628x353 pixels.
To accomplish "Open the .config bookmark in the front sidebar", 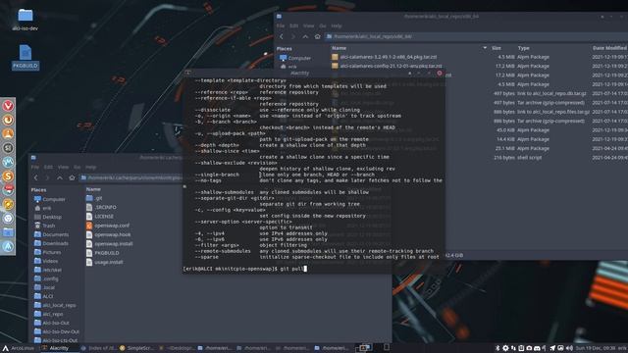I will pos(46,278).
